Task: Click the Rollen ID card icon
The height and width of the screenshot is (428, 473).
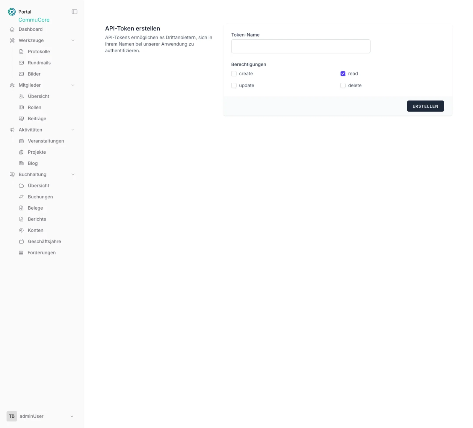Action: click(x=21, y=108)
